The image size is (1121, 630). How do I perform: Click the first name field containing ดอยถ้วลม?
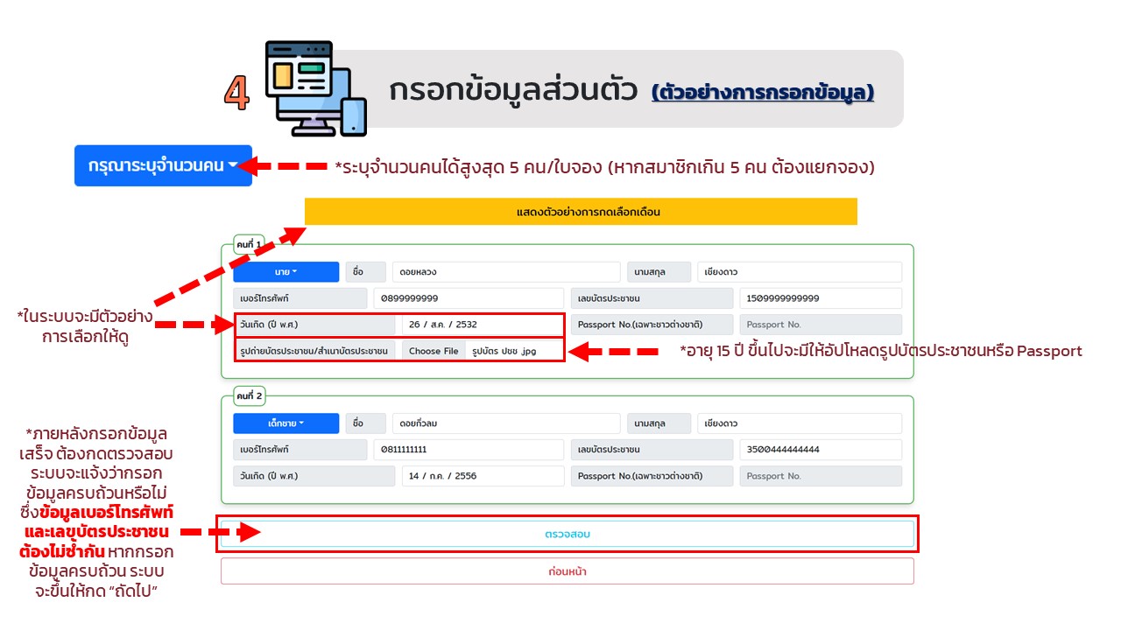click(x=505, y=423)
